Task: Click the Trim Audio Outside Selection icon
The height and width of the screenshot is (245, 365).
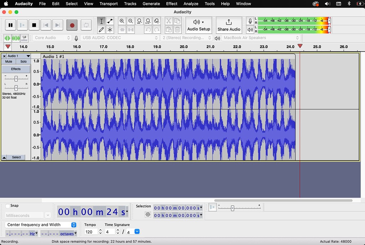Action: click(122, 29)
